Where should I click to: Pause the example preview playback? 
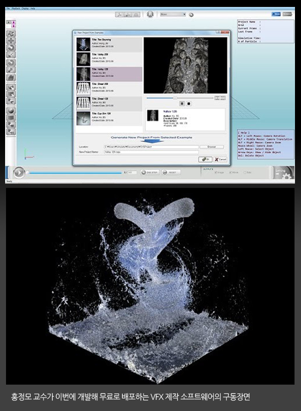182,104
